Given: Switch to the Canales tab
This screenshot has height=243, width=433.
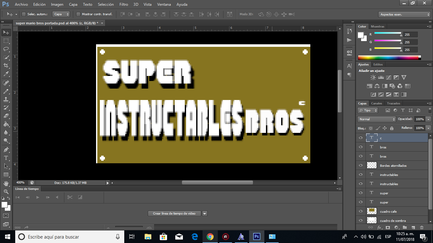Looking at the screenshot, I should pyautogui.click(x=377, y=103).
